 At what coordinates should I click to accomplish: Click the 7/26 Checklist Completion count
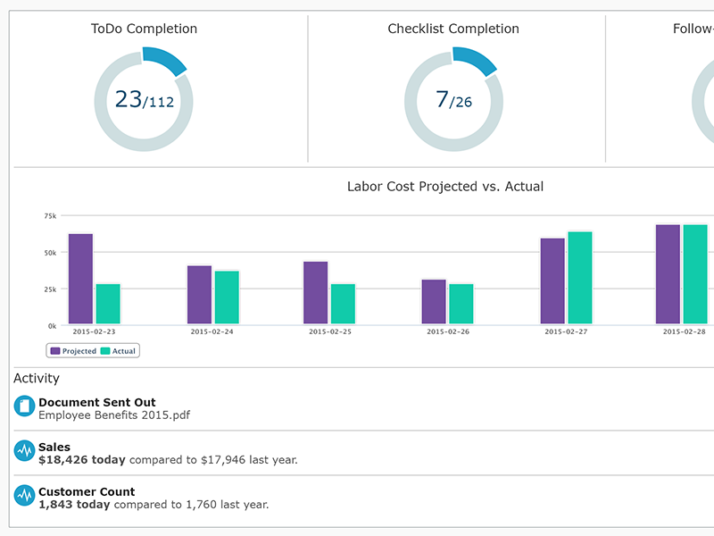click(x=453, y=99)
